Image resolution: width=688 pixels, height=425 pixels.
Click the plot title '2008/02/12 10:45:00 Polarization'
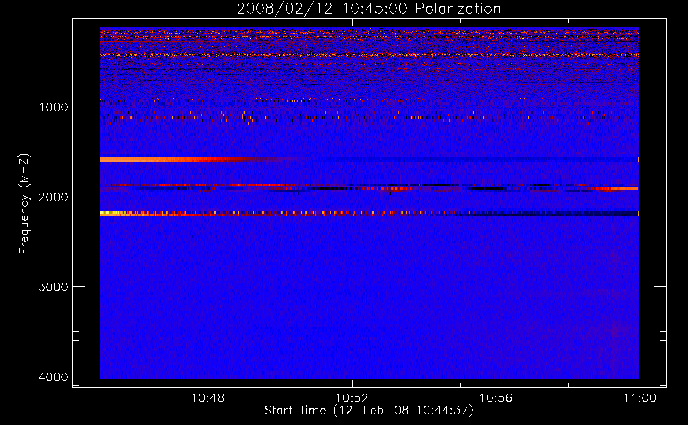click(369, 8)
